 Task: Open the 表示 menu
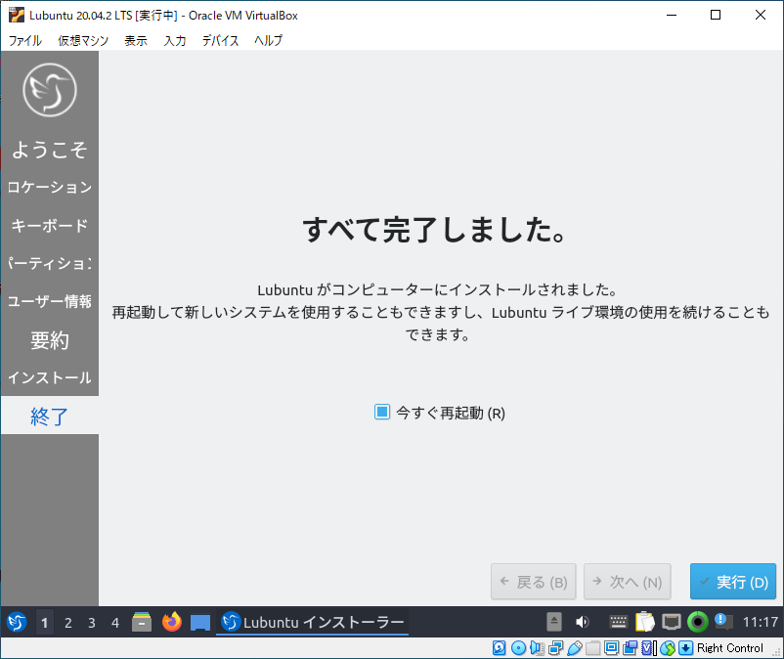pyautogui.click(x=136, y=40)
